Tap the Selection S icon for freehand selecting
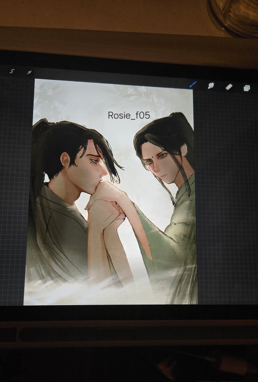This screenshot has height=382, width=258. coord(12,71)
